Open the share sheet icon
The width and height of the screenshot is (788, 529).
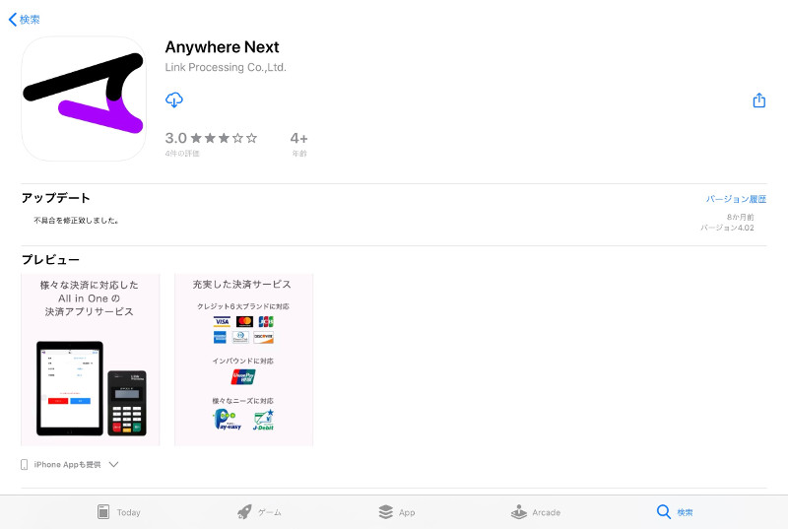[758, 100]
